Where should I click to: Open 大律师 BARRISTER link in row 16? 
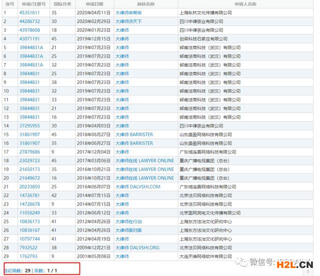134,143
